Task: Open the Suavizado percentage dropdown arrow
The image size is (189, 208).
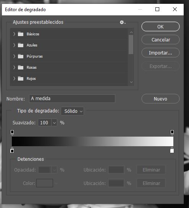Action: pos(54,123)
